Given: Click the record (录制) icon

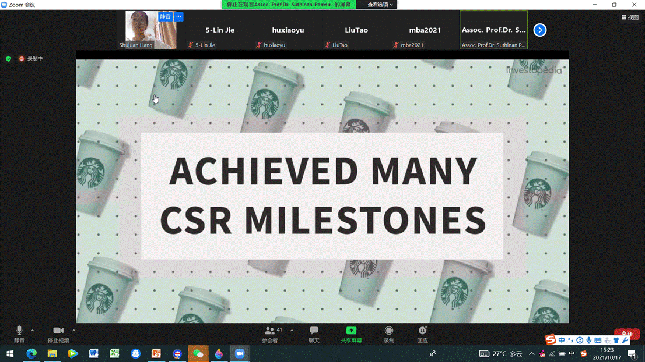Looking at the screenshot, I should click(x=388, y=331).
